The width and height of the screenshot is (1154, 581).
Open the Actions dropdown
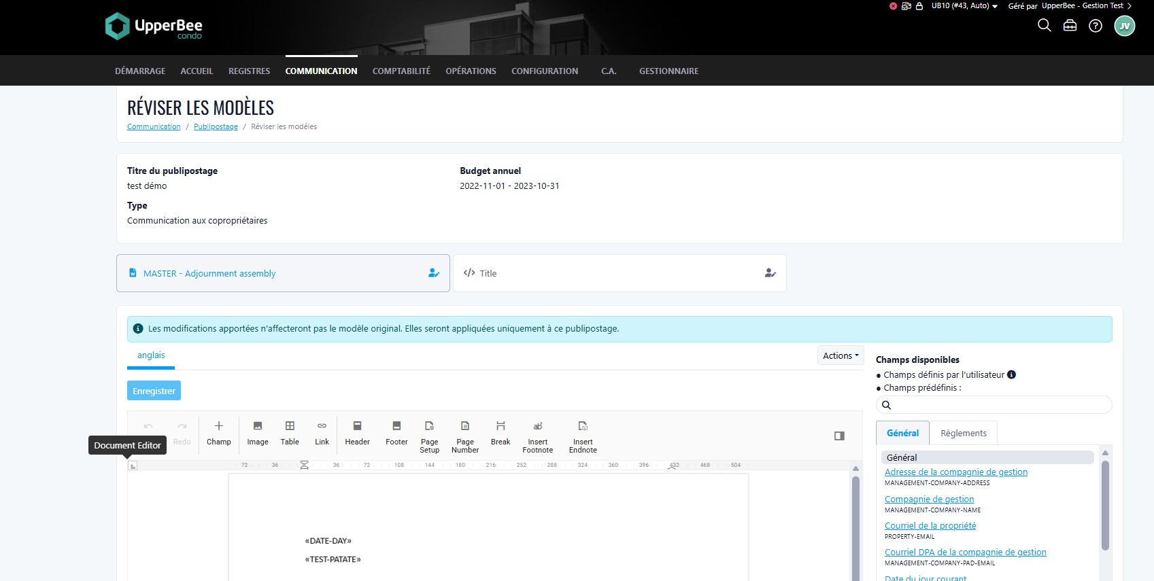pos(841,355)
